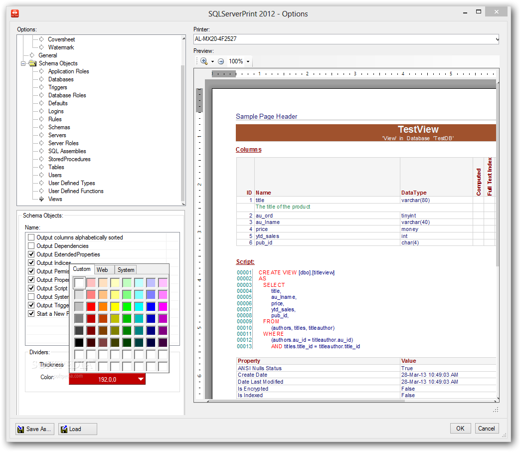This screenshot has height=452, width=521.
Task: Switch to the System color tab
Action: click(x=126, y=270)
